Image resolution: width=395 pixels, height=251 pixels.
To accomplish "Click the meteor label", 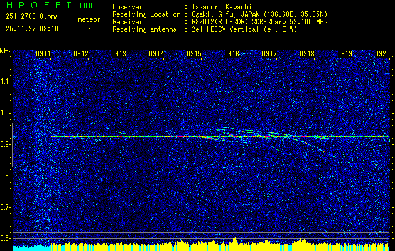I will tap(89, 19).
